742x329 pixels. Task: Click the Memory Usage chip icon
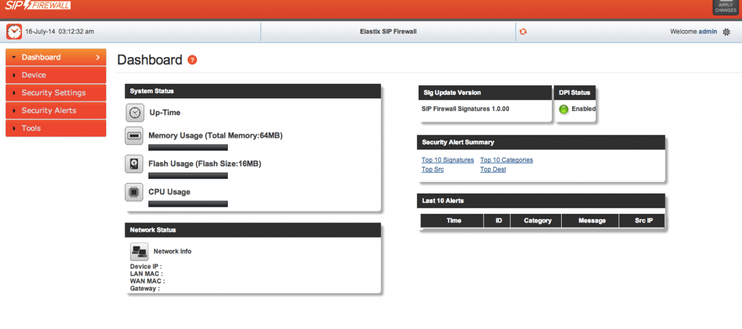pyautogui.click(x=134, y=136)
